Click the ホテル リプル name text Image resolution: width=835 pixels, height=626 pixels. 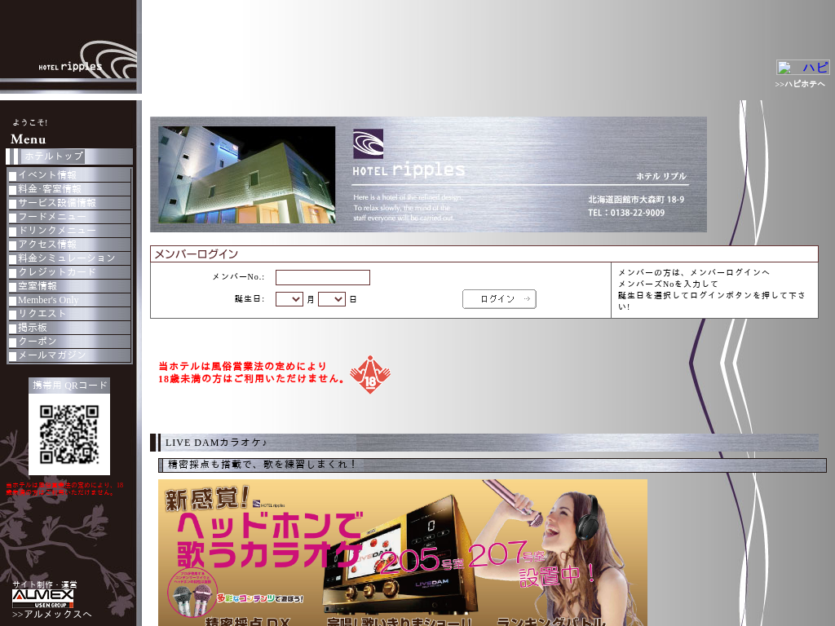[x=661, y=176]
